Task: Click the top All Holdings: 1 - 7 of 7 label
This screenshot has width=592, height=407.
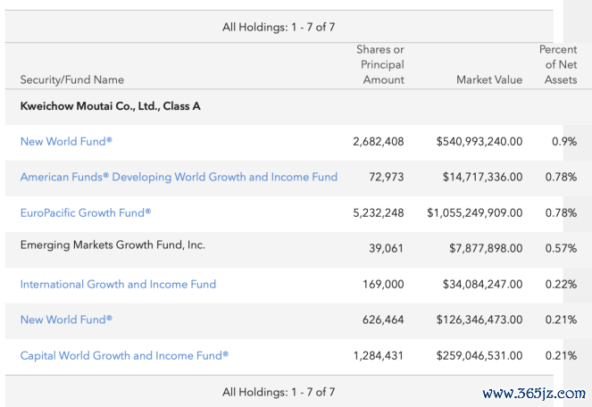Action: 279,27
